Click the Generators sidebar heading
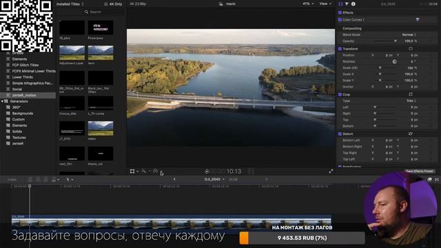 (x=19, y=101)
